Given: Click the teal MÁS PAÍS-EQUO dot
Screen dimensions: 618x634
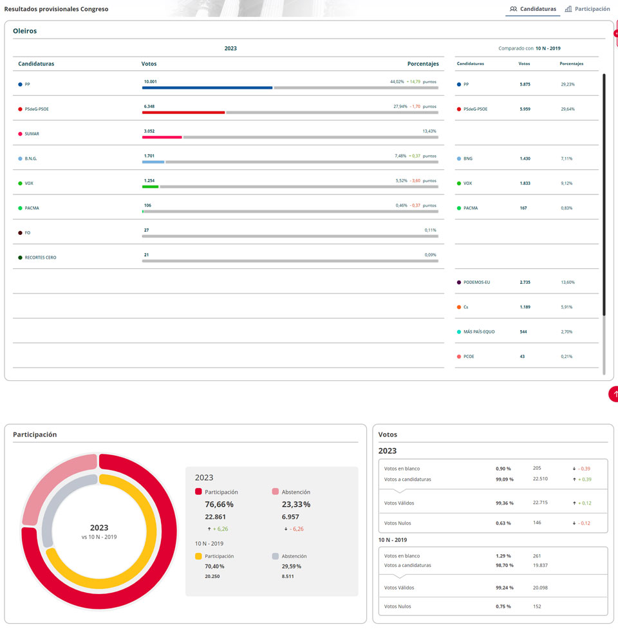Looking at the screenshot, I should pos(458,331).
